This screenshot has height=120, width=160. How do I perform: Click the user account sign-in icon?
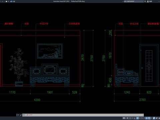[x=148, y=1]
